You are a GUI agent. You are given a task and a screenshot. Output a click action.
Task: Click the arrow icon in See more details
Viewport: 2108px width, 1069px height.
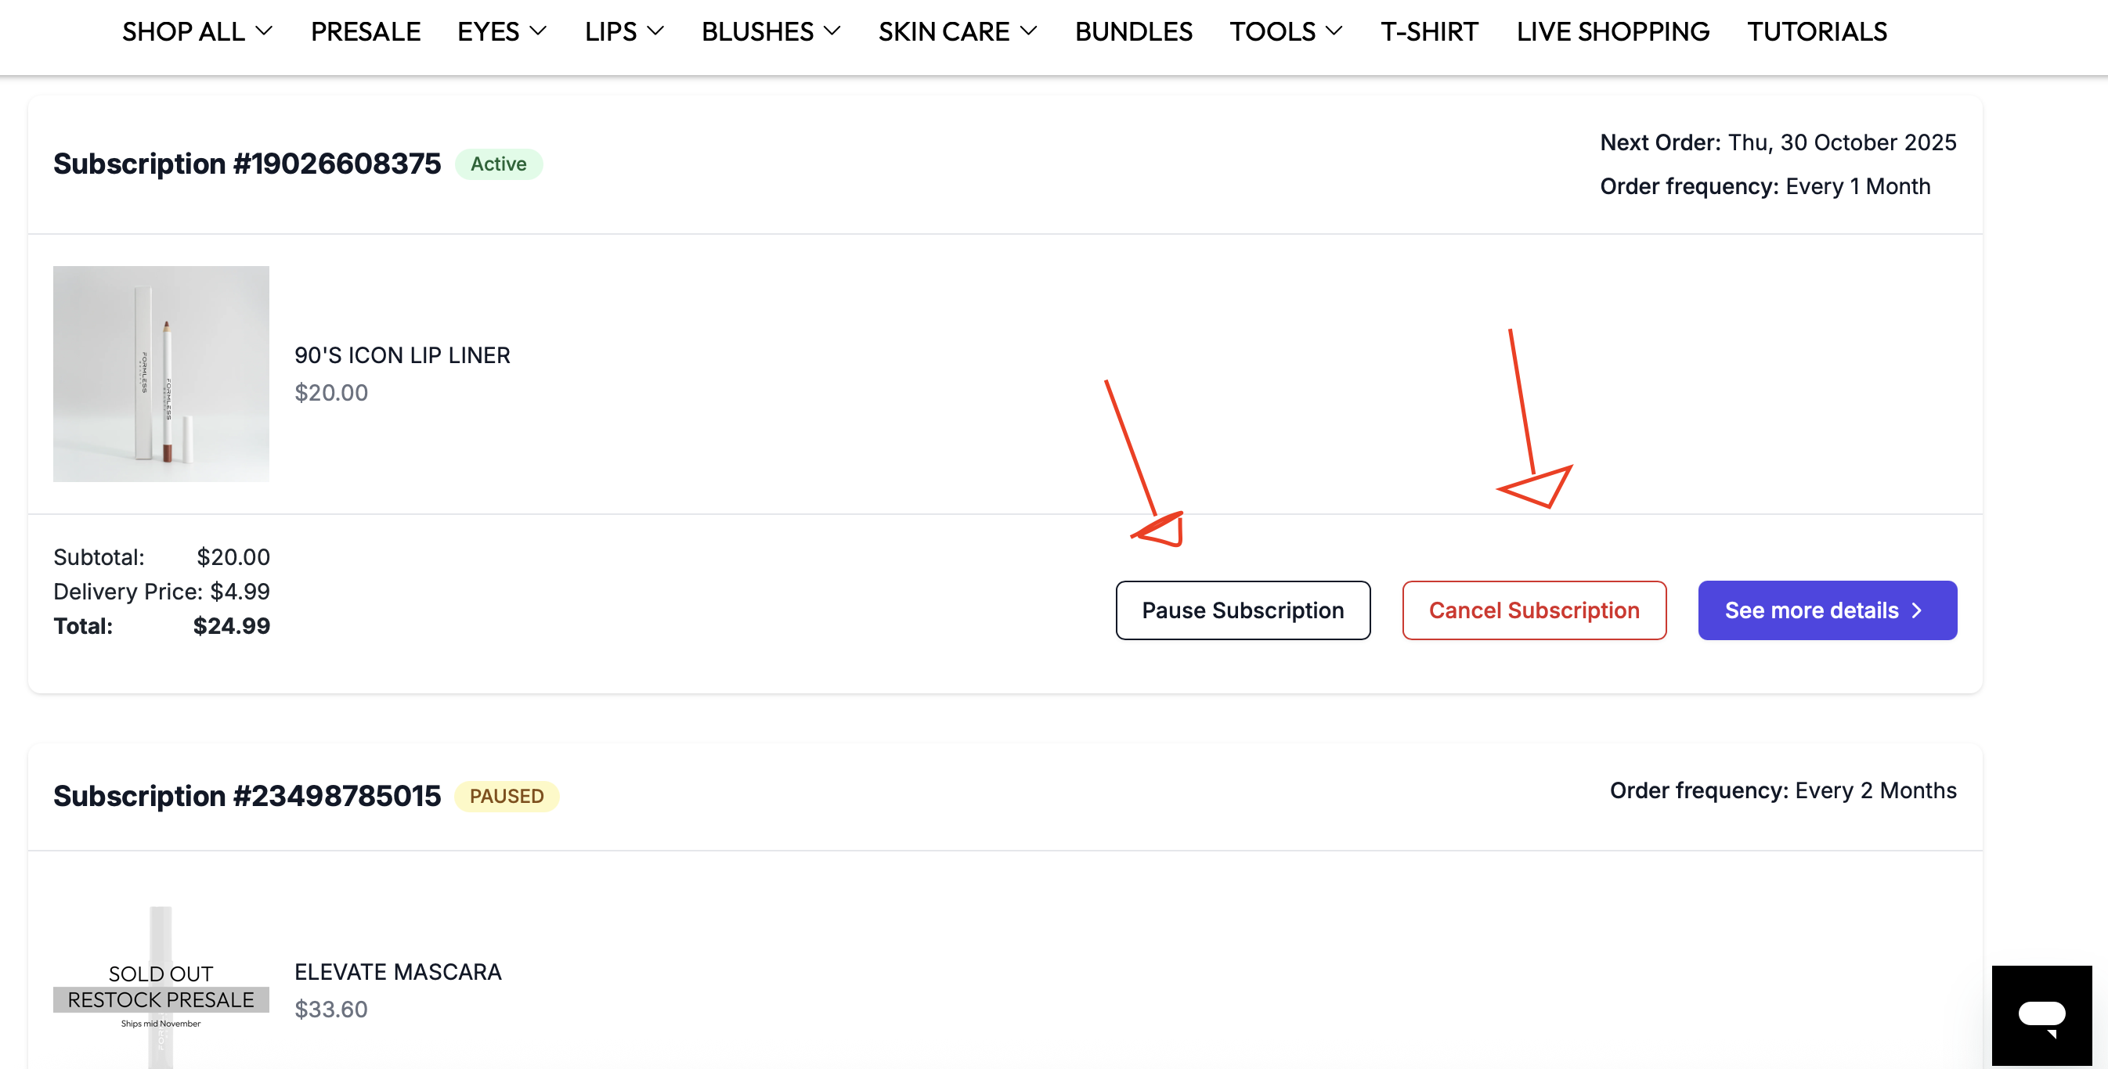pos(1915,610)
